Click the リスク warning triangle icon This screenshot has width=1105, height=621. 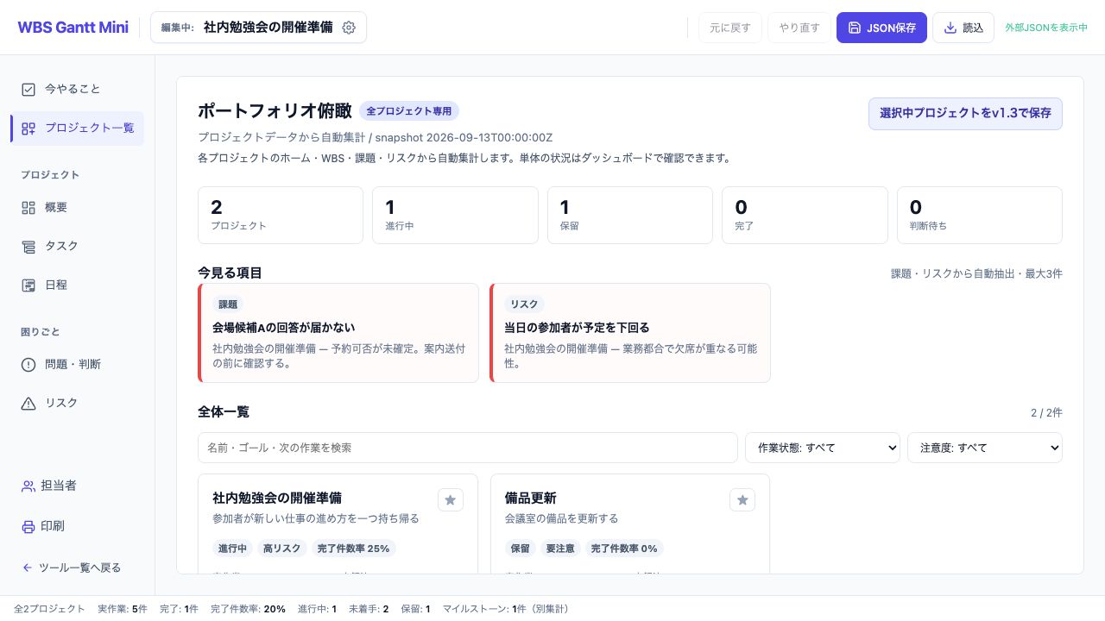[x=28, y=404]
